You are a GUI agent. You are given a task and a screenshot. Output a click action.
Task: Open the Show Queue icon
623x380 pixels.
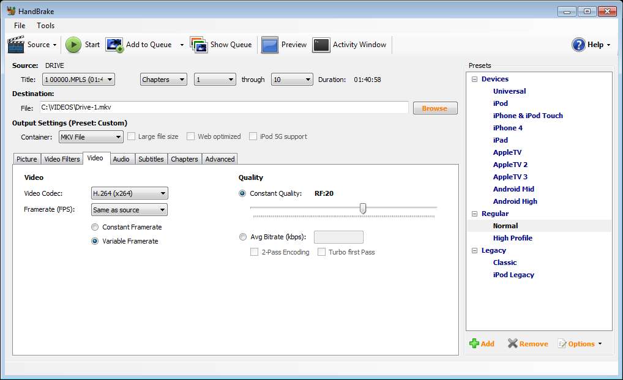click(199, 45)
